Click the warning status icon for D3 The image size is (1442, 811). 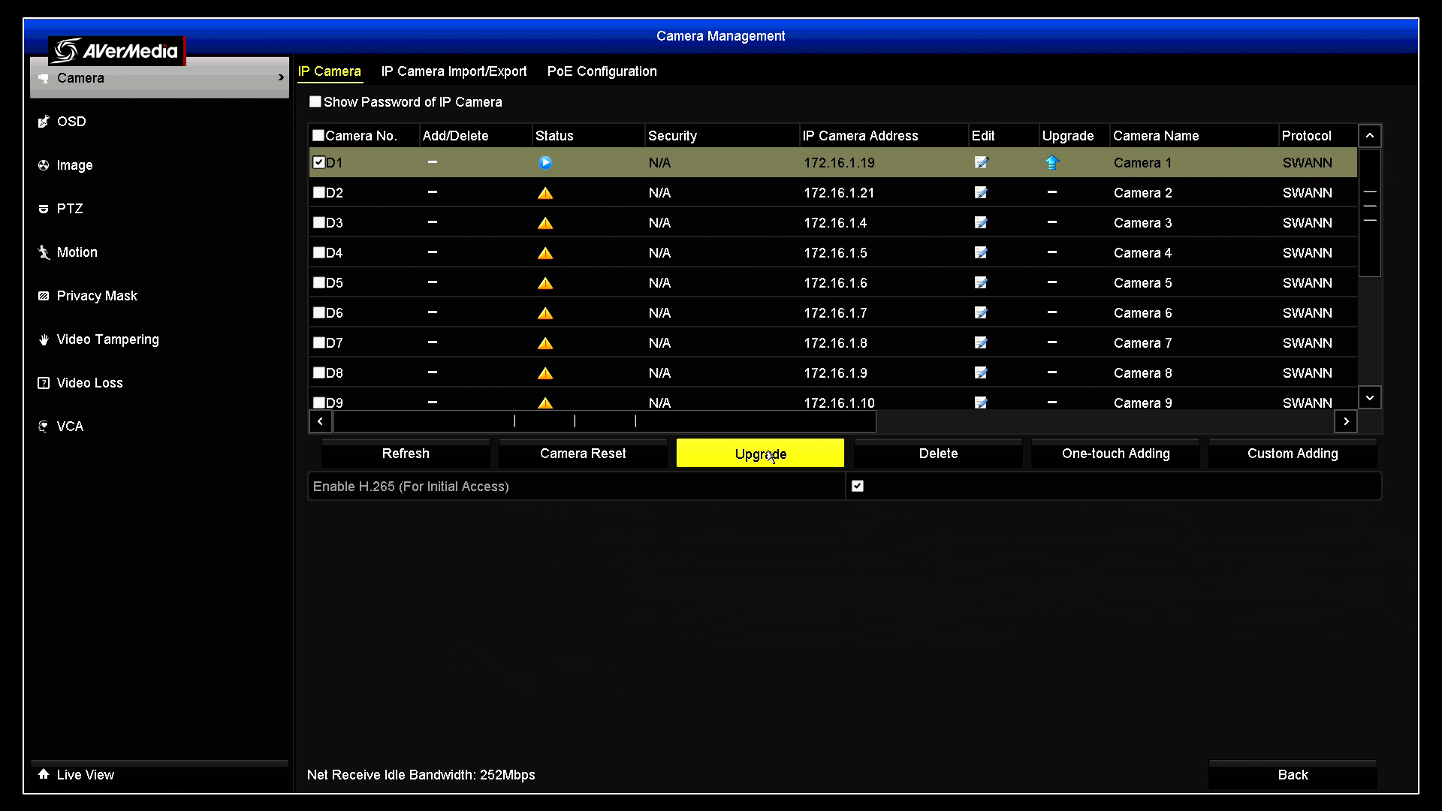point(545,223)
